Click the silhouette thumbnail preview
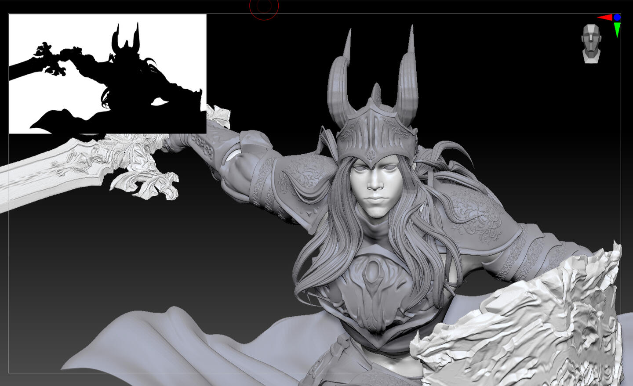The width and height of the screenshot is (633, 386). tap(107, 73)
